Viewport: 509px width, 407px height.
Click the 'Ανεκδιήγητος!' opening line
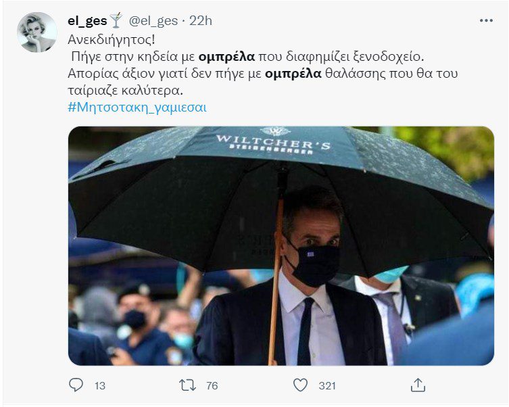tap(112, 40)
